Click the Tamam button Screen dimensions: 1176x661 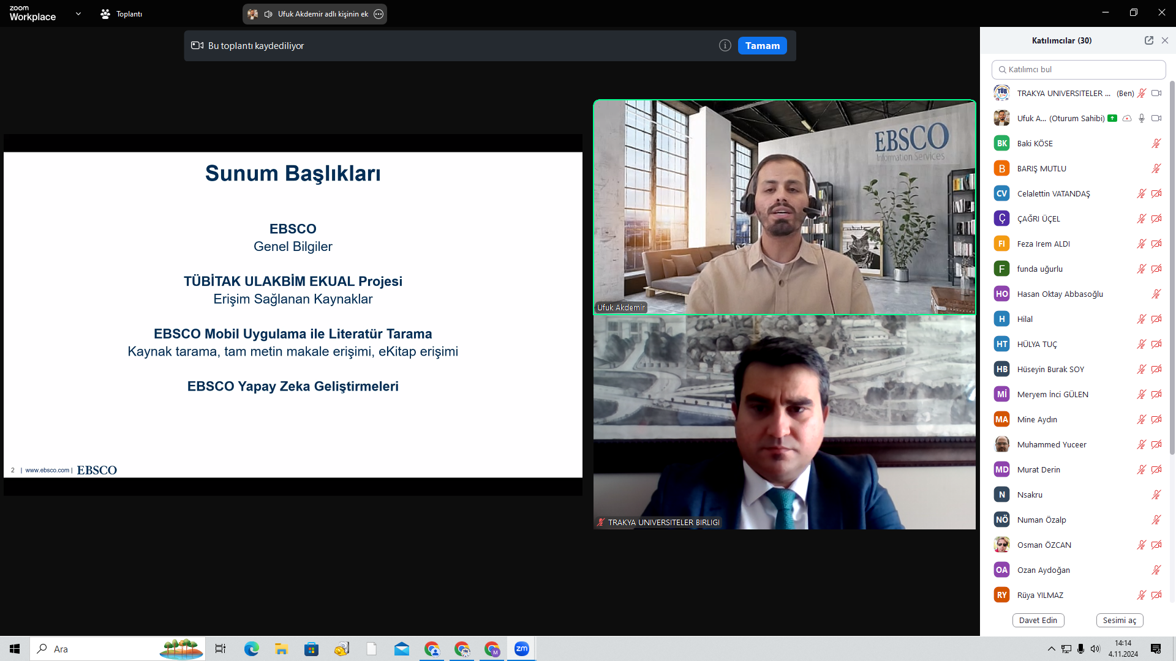(x=762, y=46)
